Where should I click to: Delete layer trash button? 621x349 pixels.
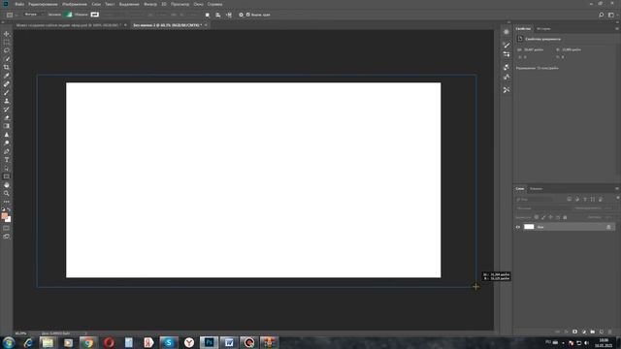point(610,332)
